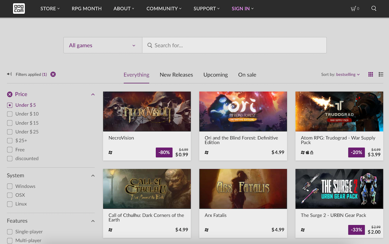The height and width of the screenshot is (244, 389).
Task: Open the New Releases tab
Action: tap(176, 75)
